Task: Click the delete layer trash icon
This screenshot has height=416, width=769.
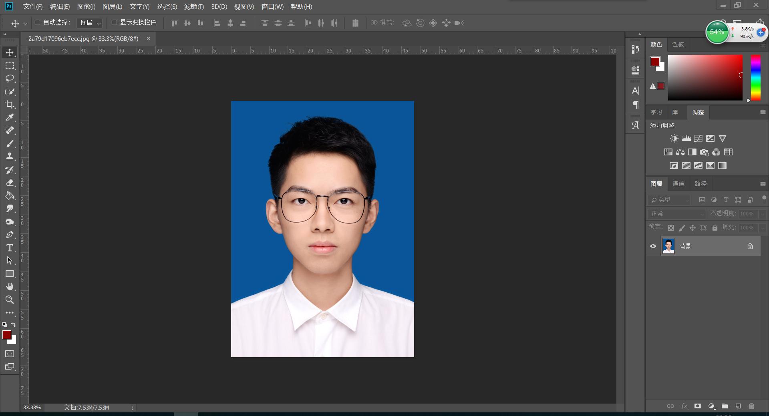Action: pyautogui.click(x=751, y=406)
